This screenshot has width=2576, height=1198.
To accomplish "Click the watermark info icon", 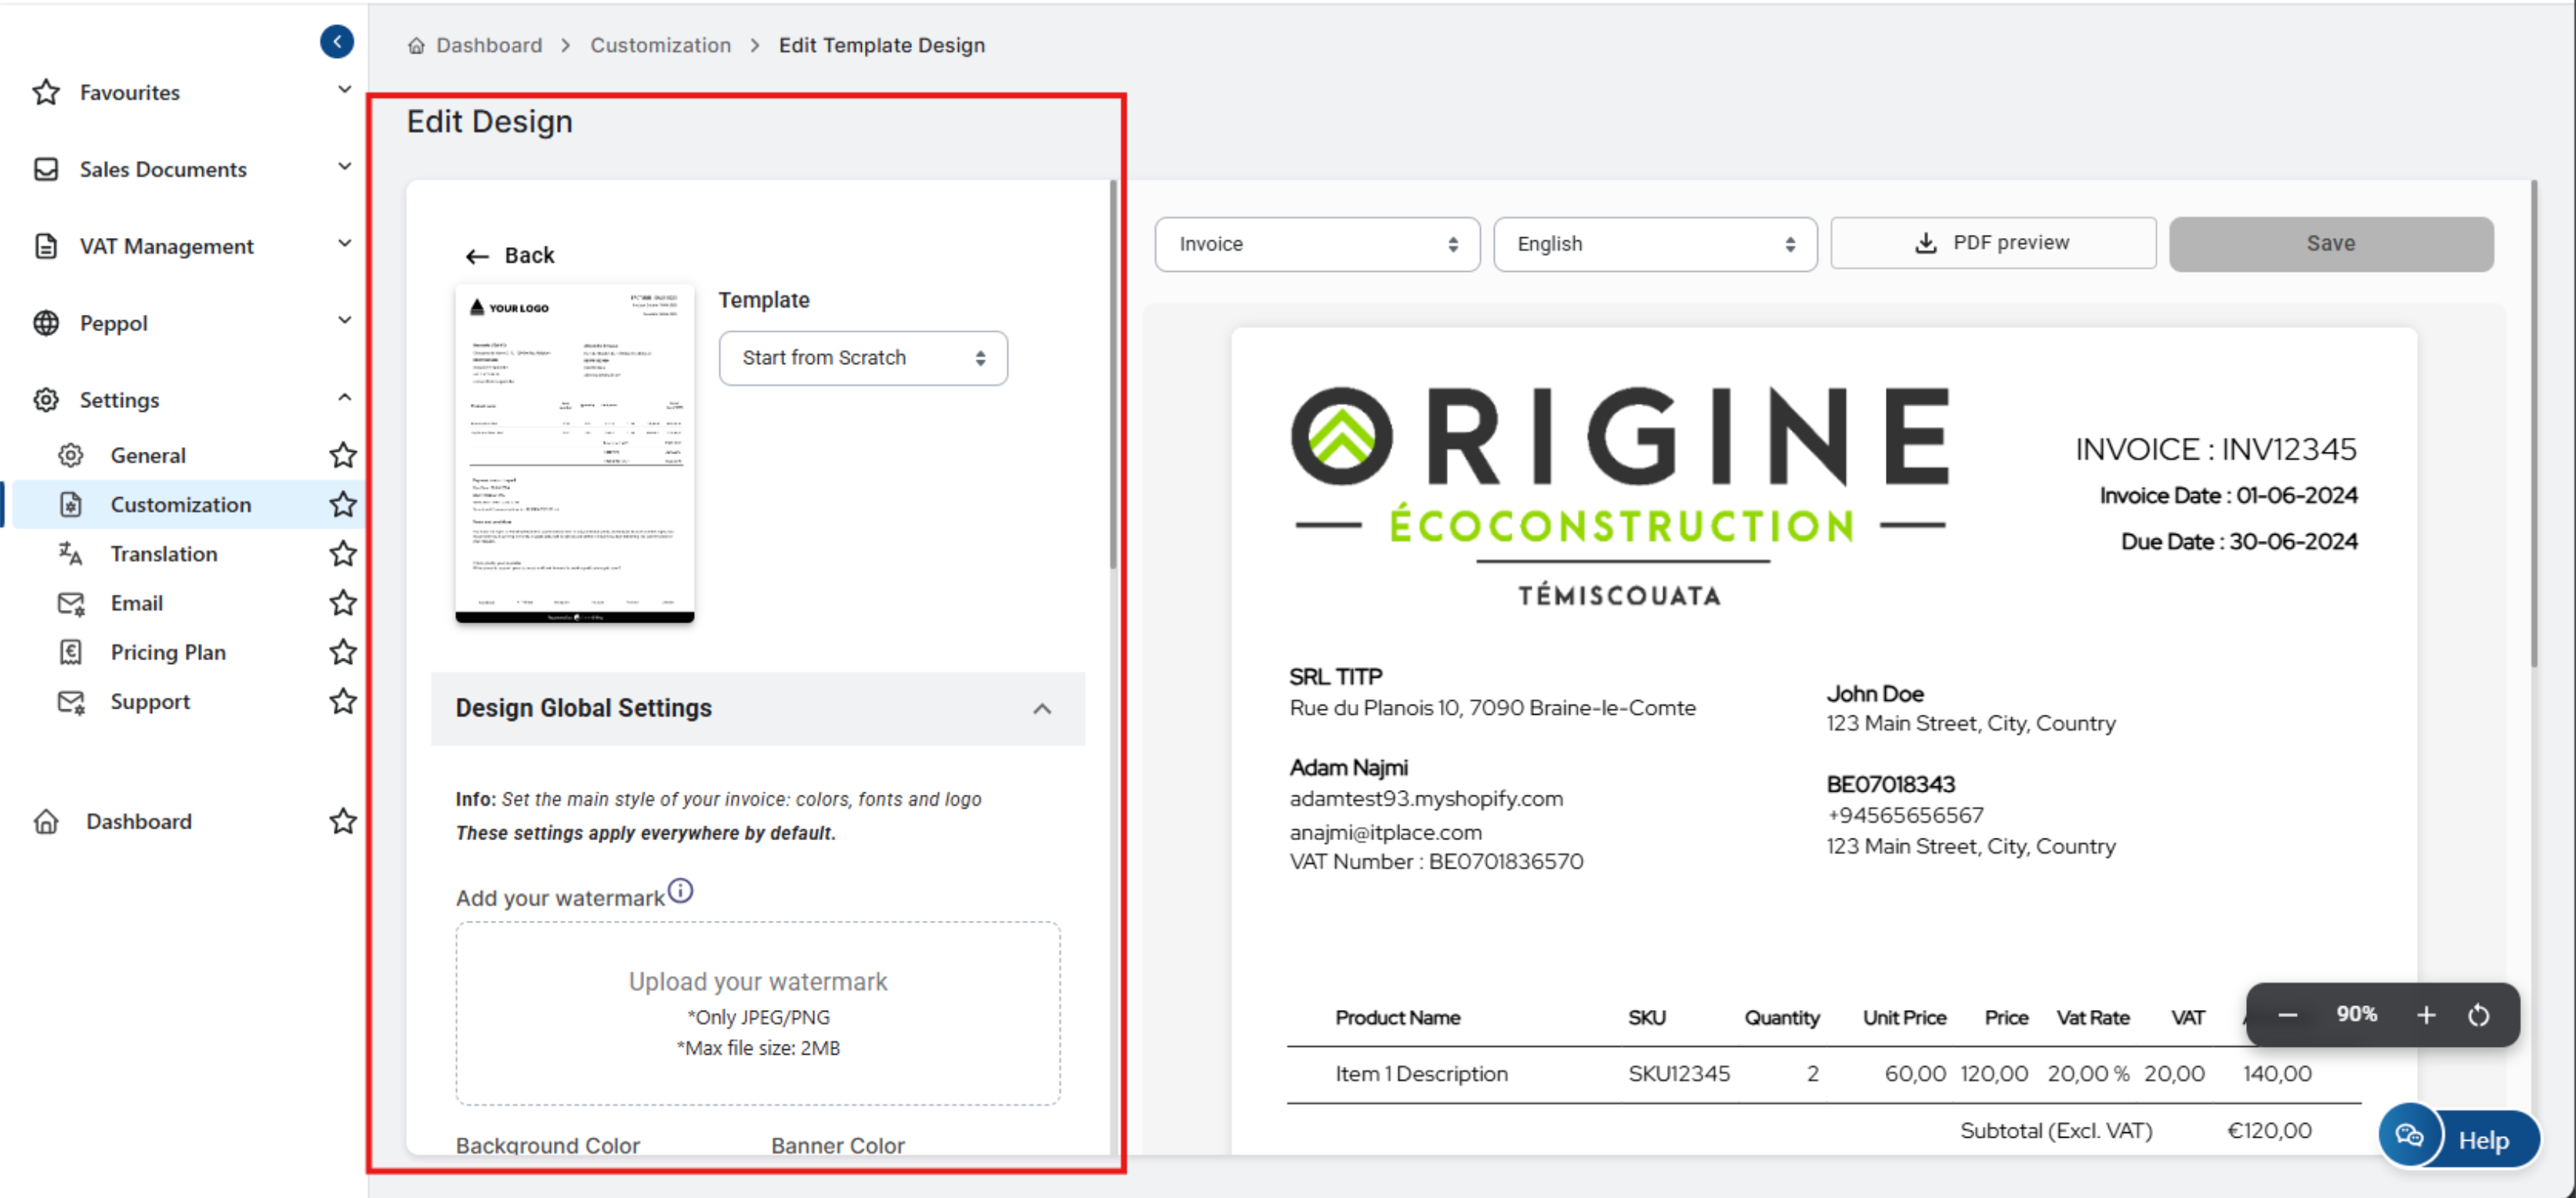I will (x=680, y=889).
